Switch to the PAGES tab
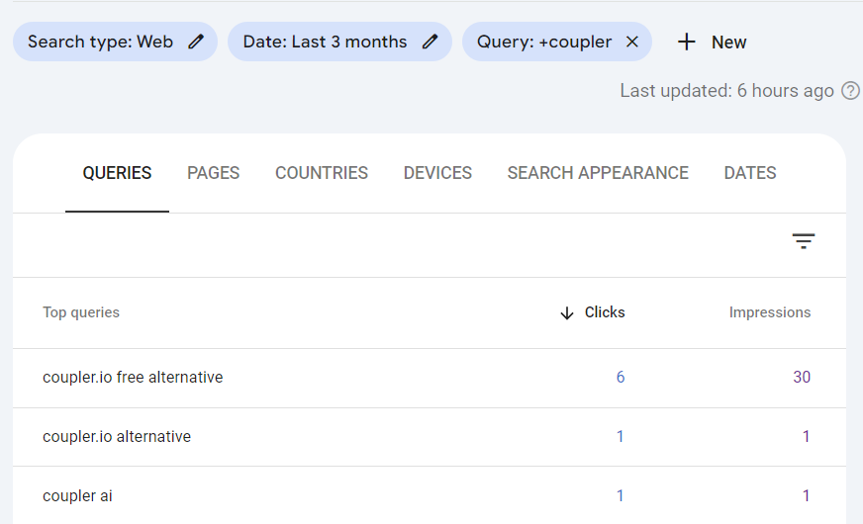Viewport: 863px width, 524px height. pyautogui.click(x=213, y=173)
